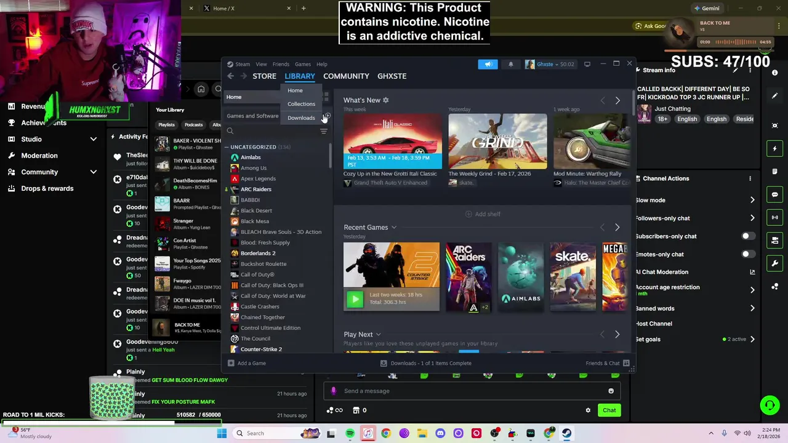This screenshot has height=443, width=788.
Task: Open Set goals chevron
Action: [x=752, y=339]
